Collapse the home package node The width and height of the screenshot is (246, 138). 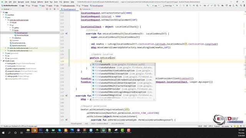click(x=10, y=30)
